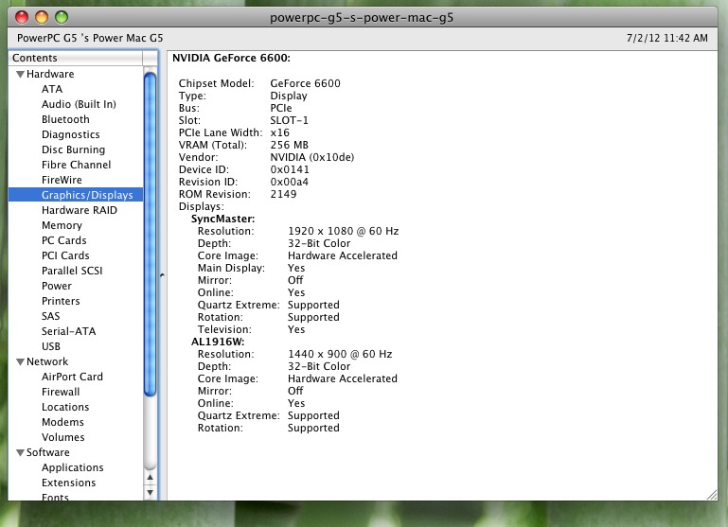
Task: Click the Hardware category label
Action: [x=50, y=74]
